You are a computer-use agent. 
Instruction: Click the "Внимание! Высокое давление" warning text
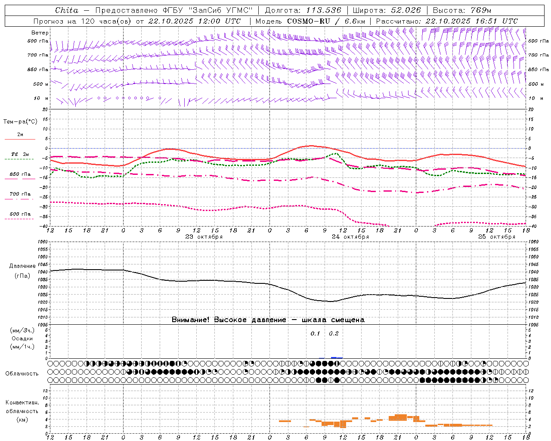point(229,320)
